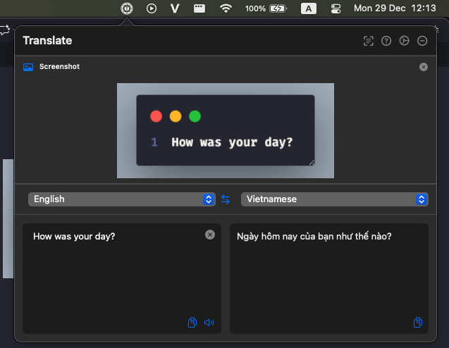Screen dimensions: 449x348
Task: Click the screenshot thumbnail preview
Action: pos(225,130)
